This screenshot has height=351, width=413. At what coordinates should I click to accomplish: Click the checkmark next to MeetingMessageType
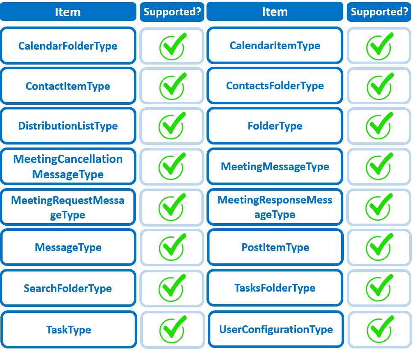pos(379,167)
